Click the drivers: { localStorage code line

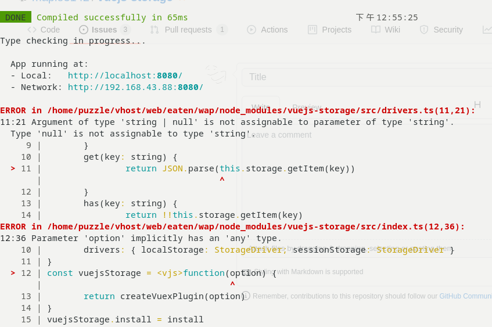click(269, 250)
